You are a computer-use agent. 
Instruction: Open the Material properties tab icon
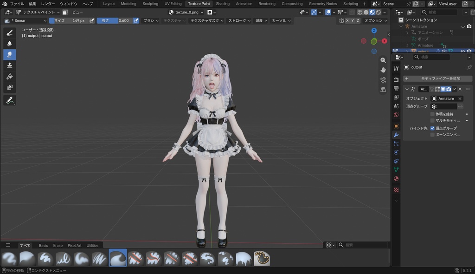tap(396, 179)
